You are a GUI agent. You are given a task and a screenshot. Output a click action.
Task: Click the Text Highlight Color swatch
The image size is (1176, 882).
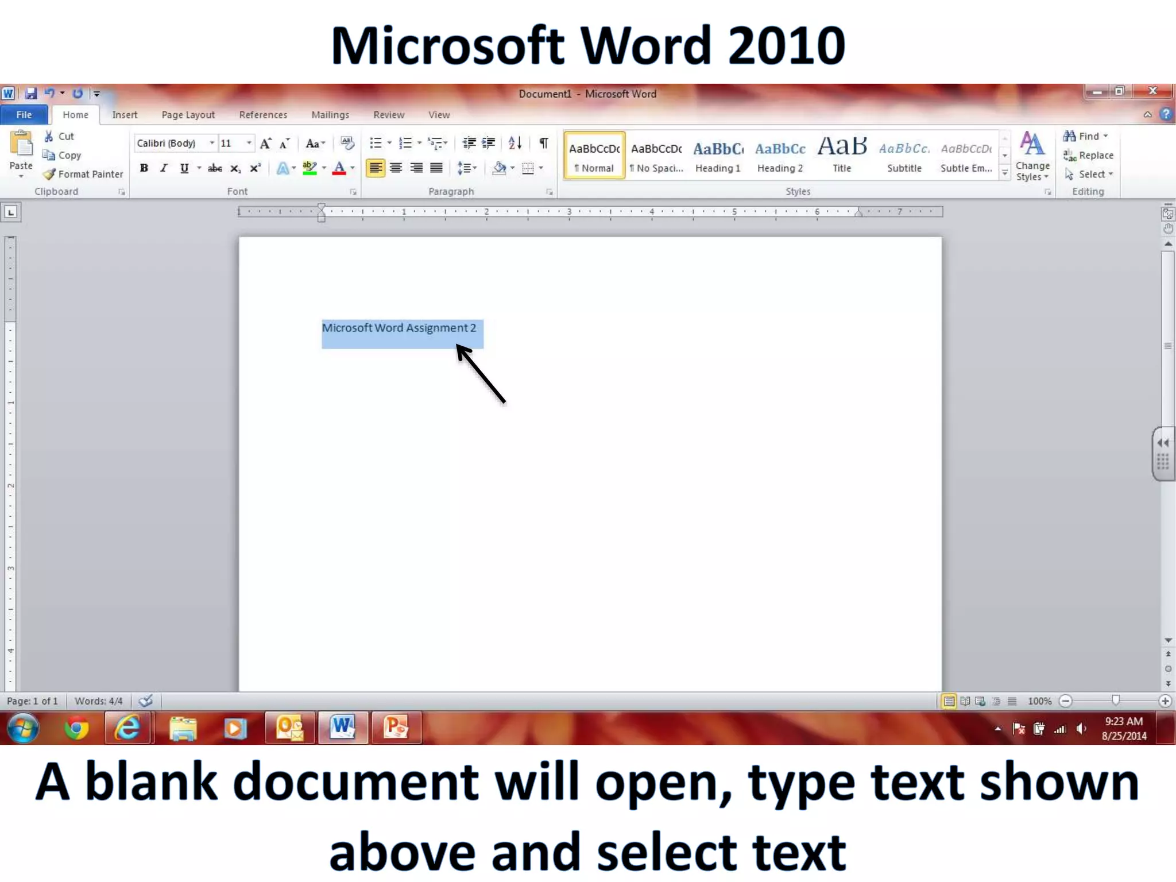[x=310, y=168]
